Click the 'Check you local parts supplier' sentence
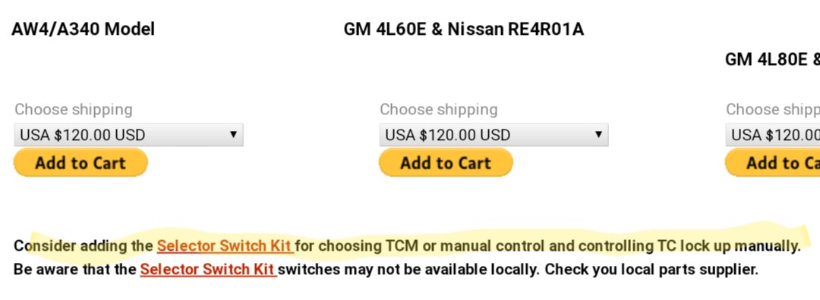Screen dimensions: 820x300 (x=651, y=270)
